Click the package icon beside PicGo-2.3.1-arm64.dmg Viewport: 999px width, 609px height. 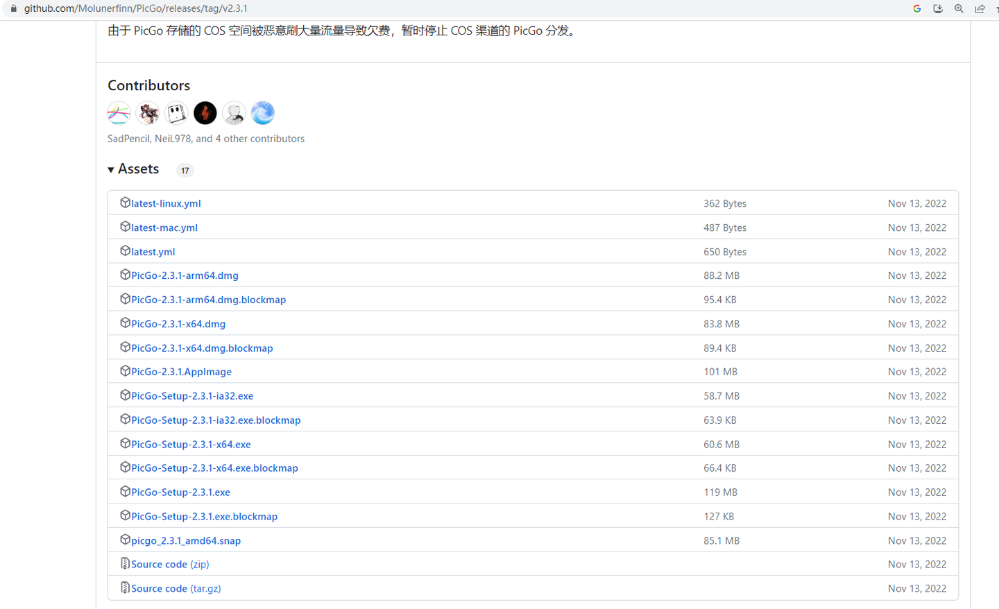point(125,275)
